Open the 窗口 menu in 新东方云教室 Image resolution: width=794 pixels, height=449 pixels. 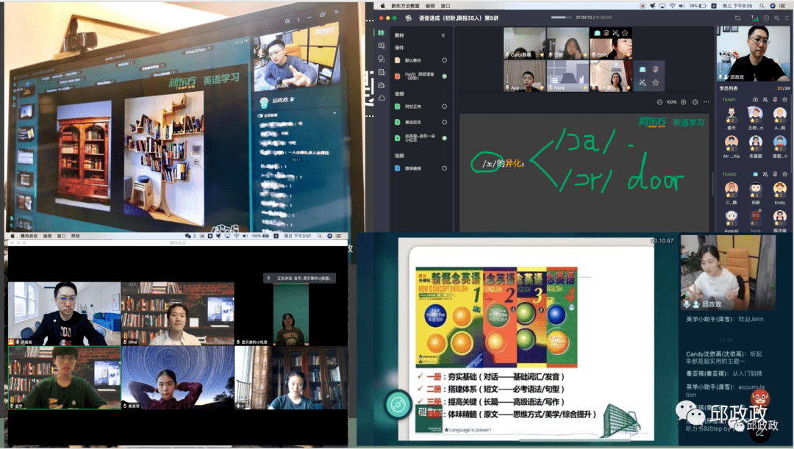click(445, 6)
